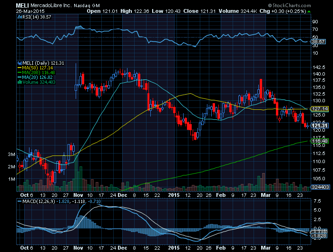Click the Dec label under the volume bars
Image resolution: width=333 pixels, height=252 pixels.
tap(123, 195)
